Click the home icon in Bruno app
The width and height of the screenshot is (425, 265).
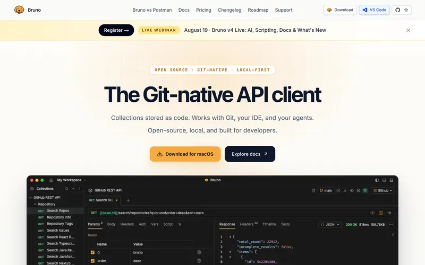(51, 180)
